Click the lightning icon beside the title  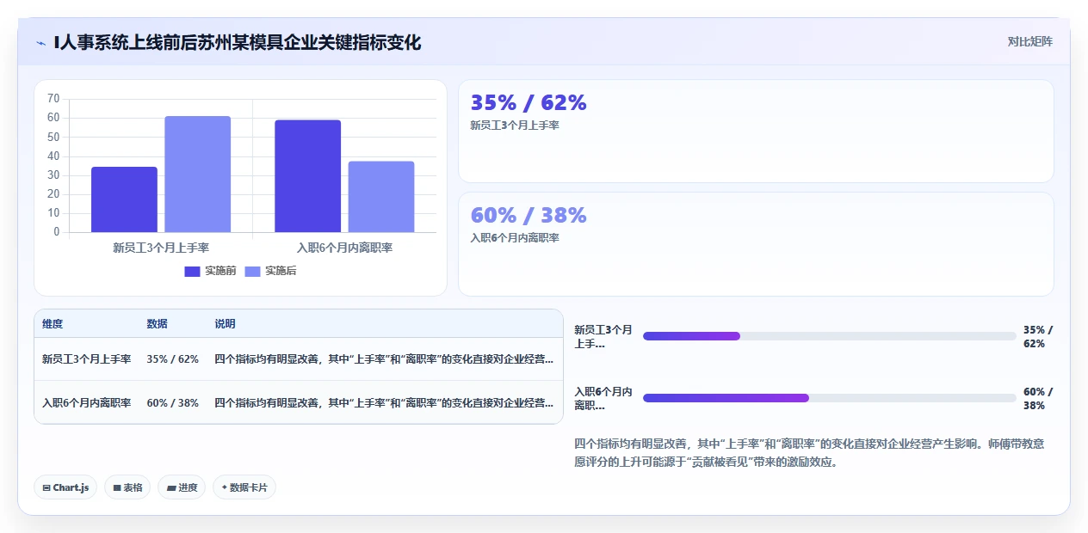40,42
